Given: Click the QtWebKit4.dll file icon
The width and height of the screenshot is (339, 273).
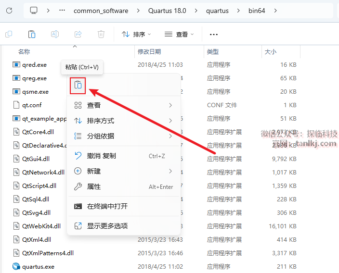Looking at the screenshot, I should (16, 226).
